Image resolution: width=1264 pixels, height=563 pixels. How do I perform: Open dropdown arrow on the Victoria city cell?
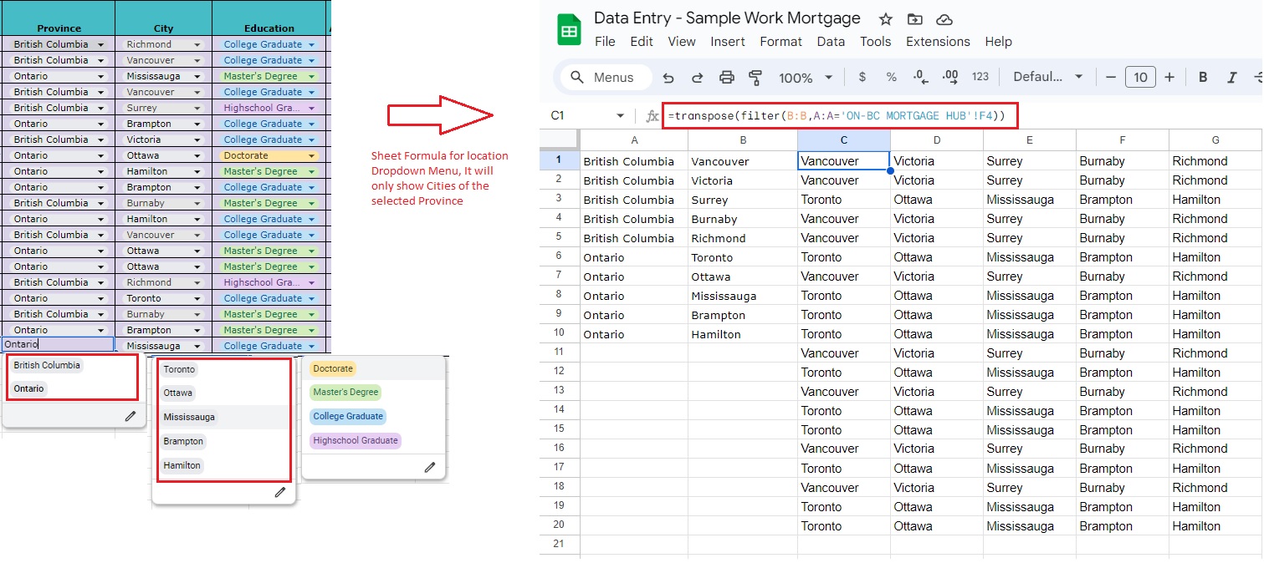point(197,140)
